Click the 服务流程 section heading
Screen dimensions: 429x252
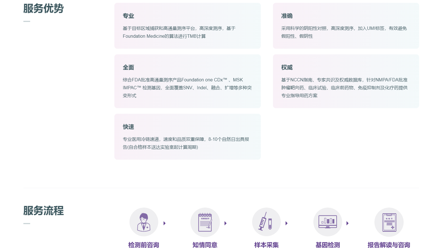coord(43,211)
